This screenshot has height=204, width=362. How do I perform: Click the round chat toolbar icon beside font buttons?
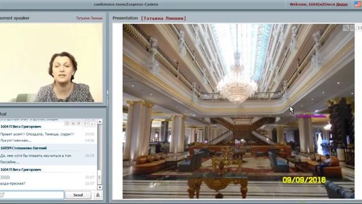(x=79, y=124)
